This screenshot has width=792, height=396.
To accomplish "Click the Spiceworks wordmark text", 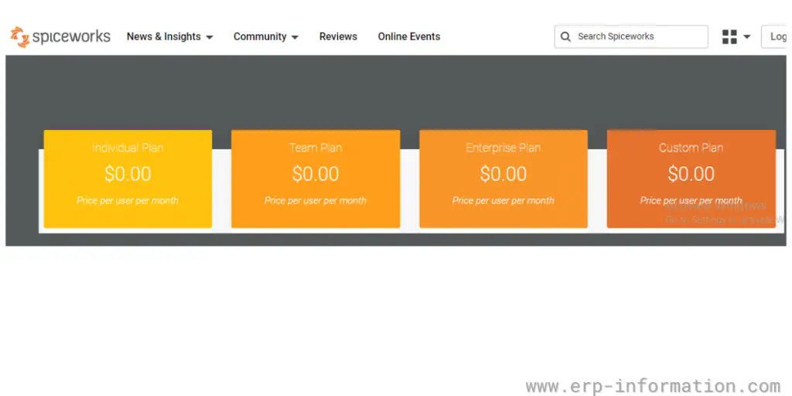I will (x=71, y=36).
